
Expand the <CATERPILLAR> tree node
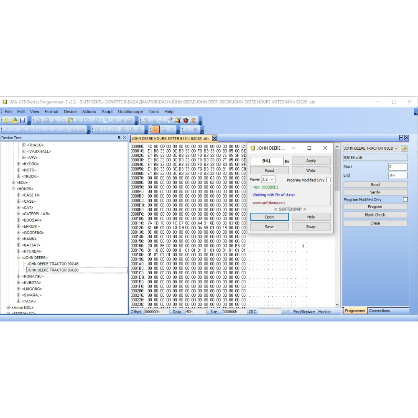click(18, 214)
